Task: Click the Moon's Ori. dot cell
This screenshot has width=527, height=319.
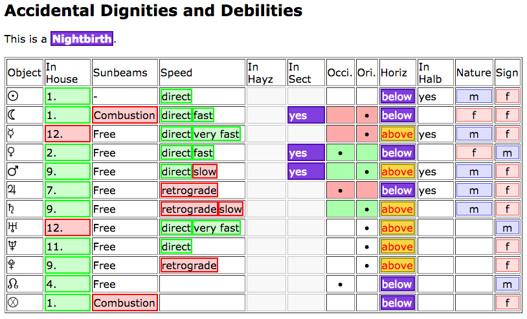Action: (366, 115)
